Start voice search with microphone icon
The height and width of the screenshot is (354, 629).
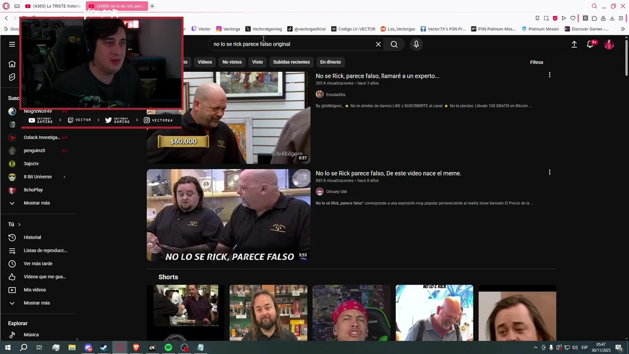pyautogui.click(x=416, y=44)
